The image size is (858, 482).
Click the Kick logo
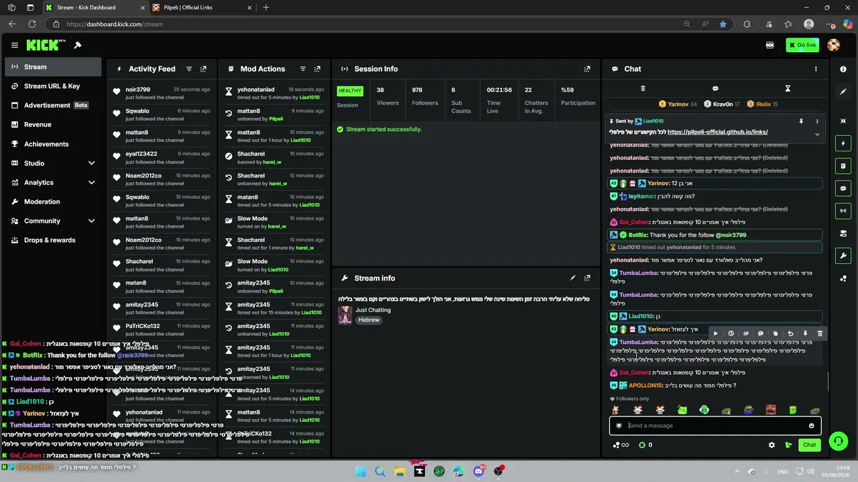[46, 45]
